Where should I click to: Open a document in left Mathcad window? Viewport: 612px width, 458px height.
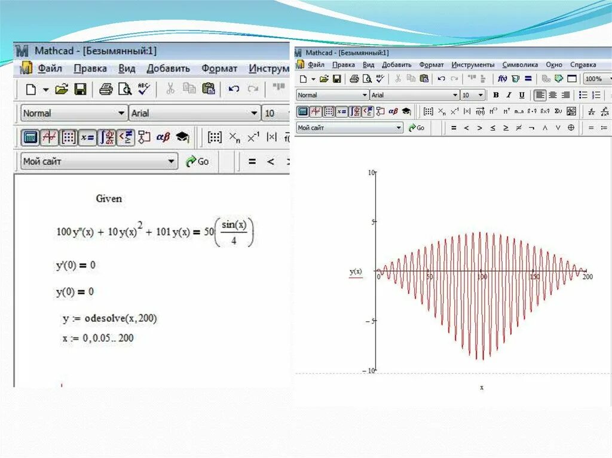62,89
